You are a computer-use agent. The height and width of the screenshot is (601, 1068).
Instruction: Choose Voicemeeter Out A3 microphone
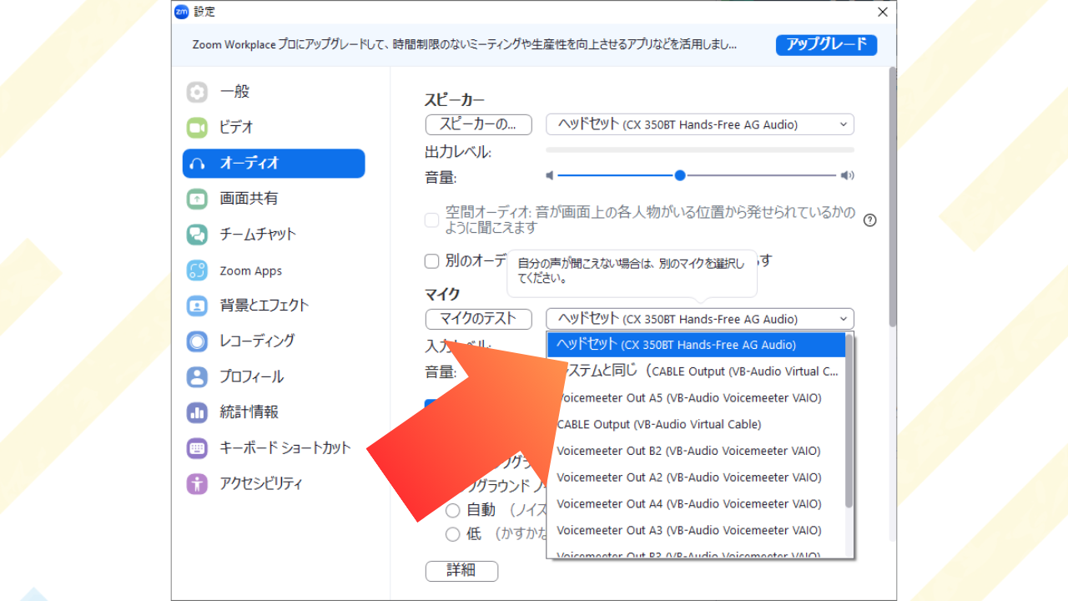point(696,530)
